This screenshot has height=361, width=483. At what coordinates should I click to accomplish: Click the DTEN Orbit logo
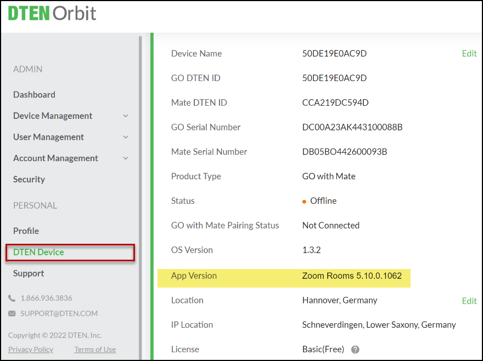(x=52, y=13)
